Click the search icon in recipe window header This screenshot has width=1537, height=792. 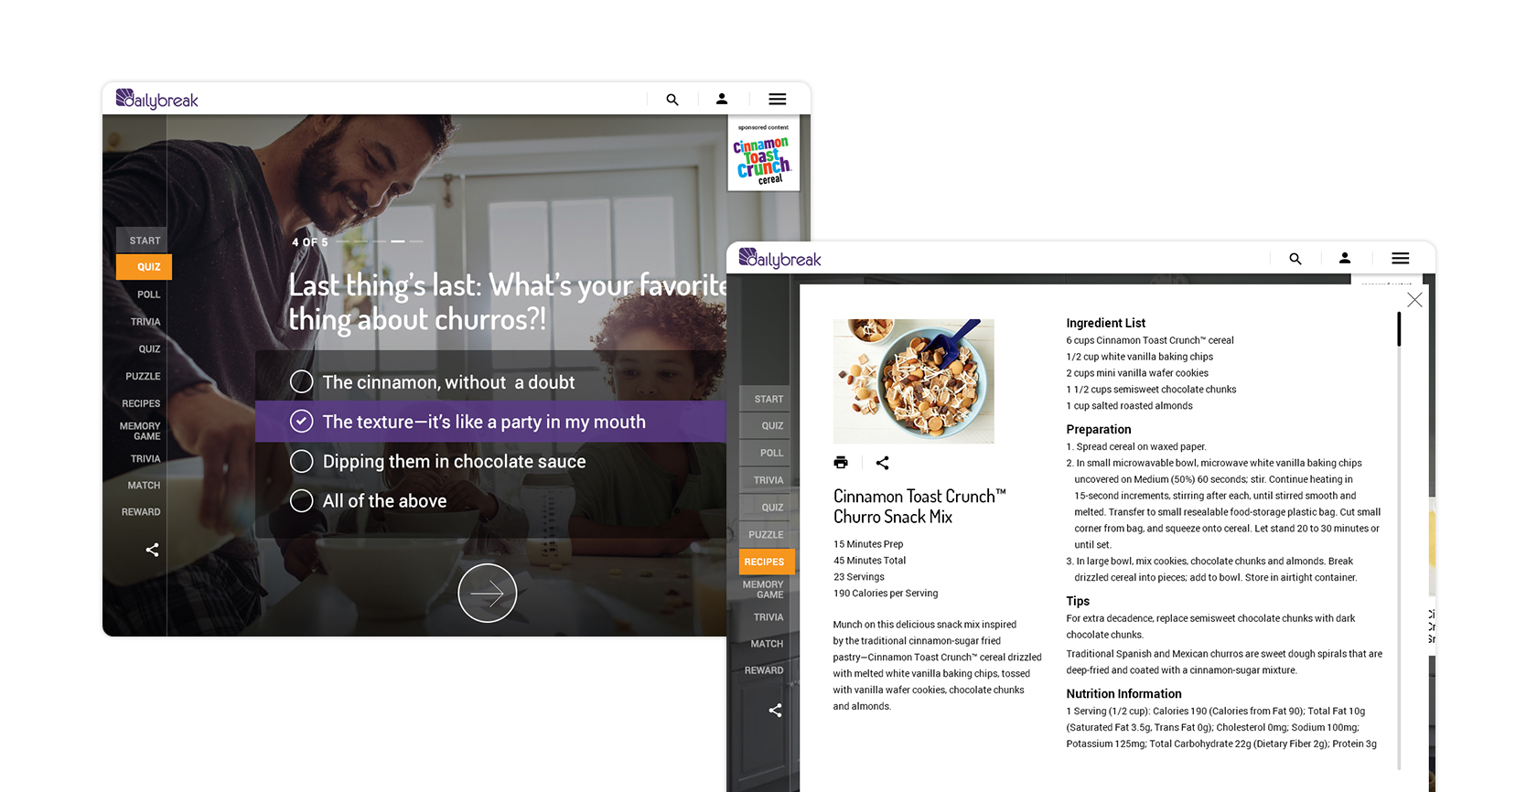pos(1295,259)
